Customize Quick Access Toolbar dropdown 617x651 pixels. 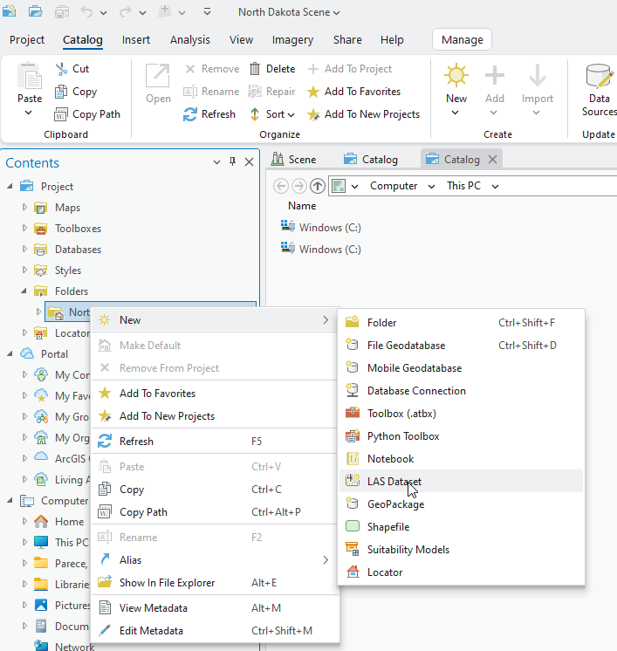coord(207,12)
